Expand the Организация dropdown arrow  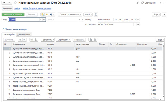135,24
